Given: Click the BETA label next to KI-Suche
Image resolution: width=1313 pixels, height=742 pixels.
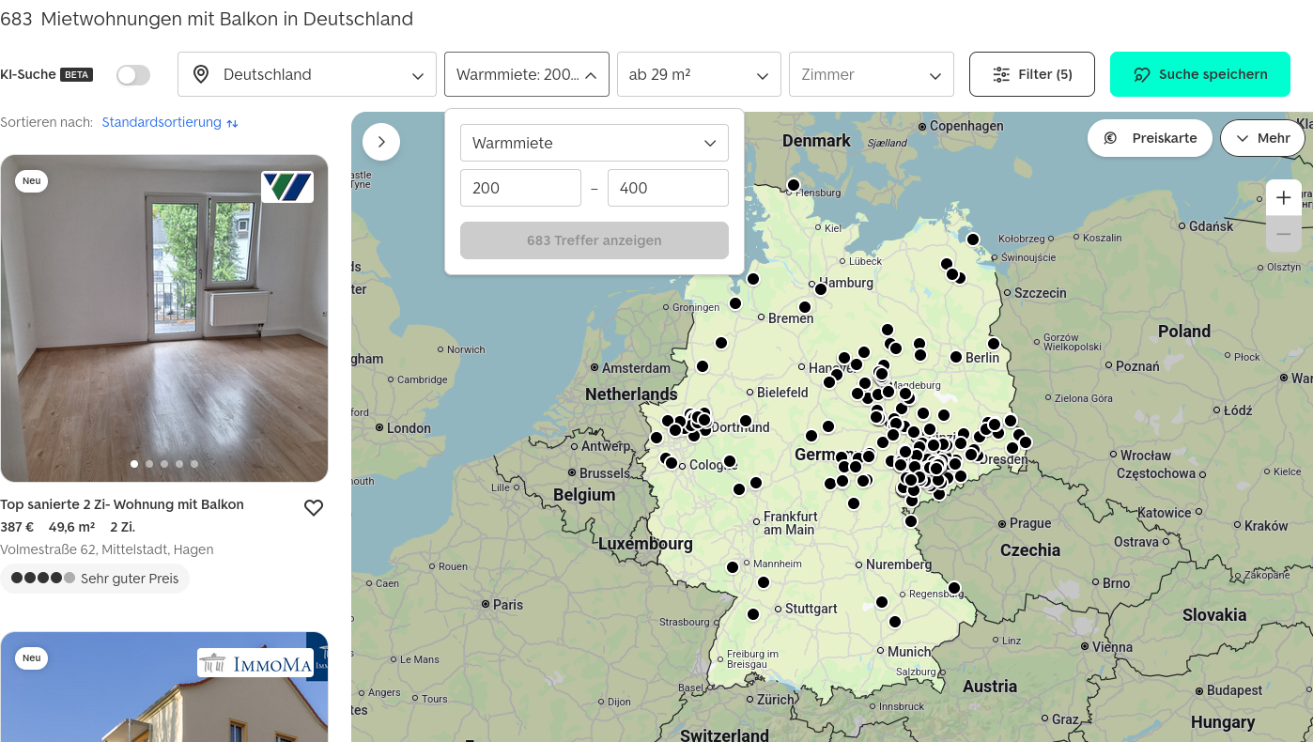Looking at the screenshot, I should (x=76, y=75).
